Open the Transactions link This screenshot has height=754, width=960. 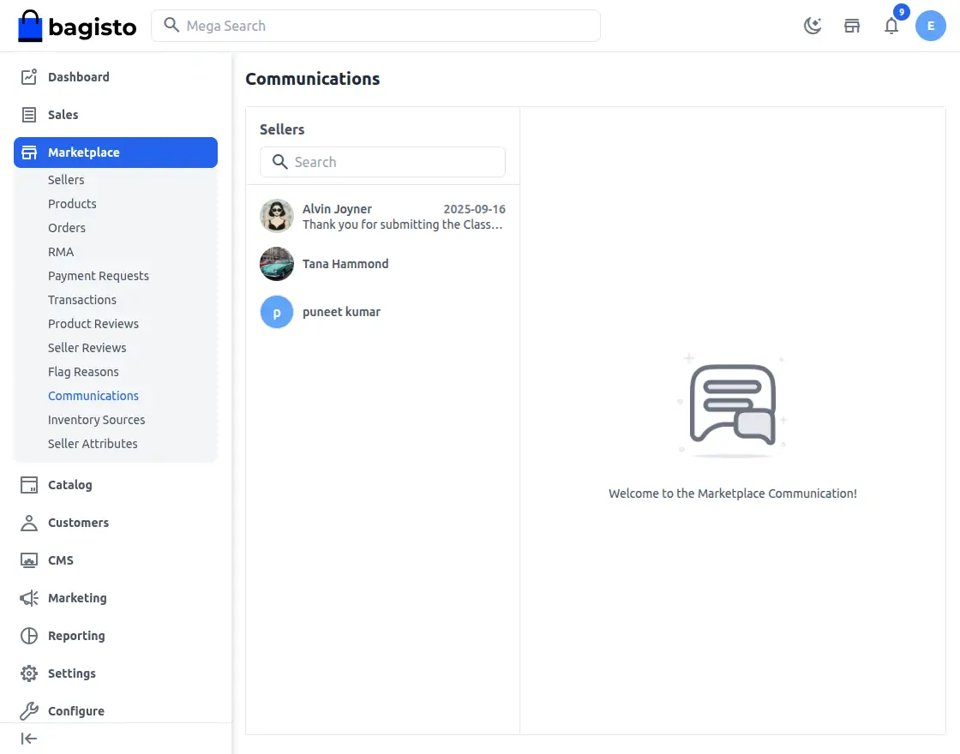(x=82, y=299)
